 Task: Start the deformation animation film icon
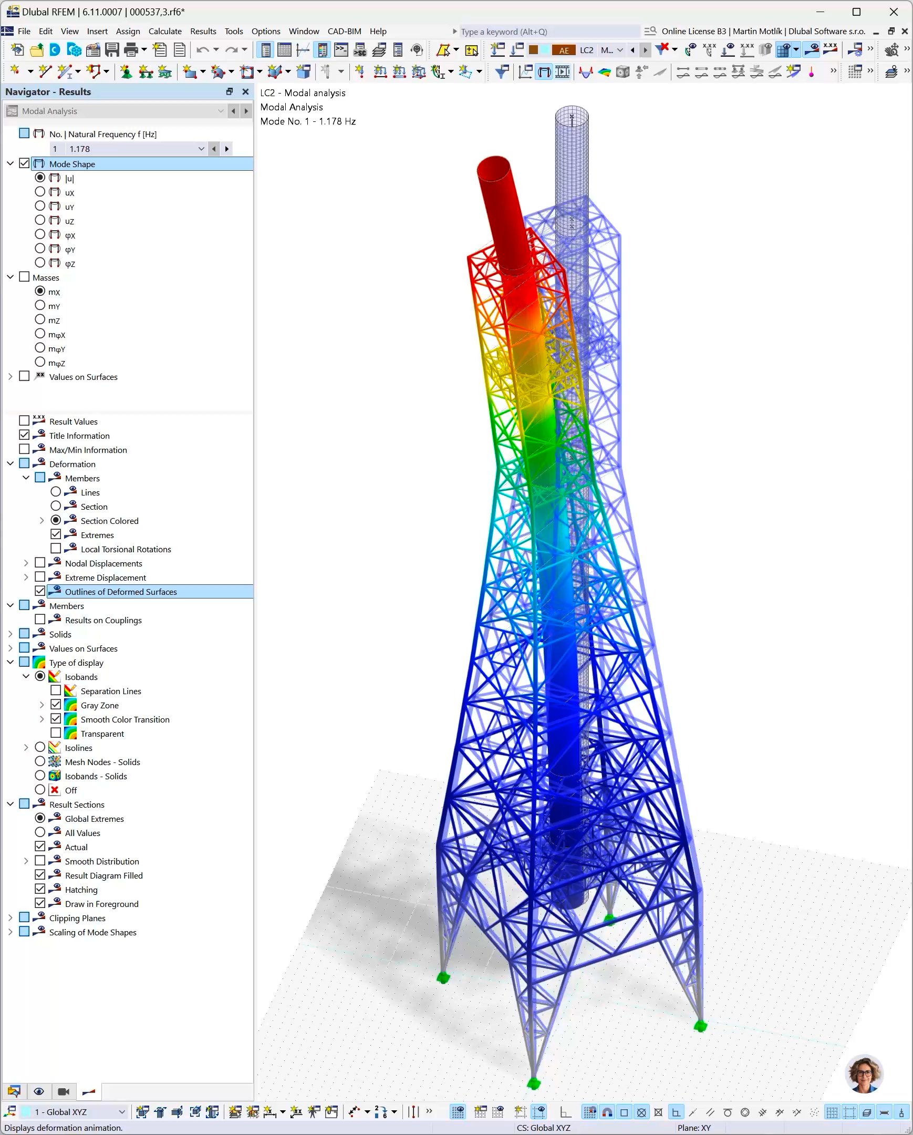pos(562,71)
